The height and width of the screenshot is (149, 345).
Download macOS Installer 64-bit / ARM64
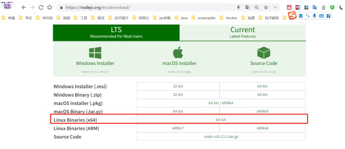click(221, 103)
